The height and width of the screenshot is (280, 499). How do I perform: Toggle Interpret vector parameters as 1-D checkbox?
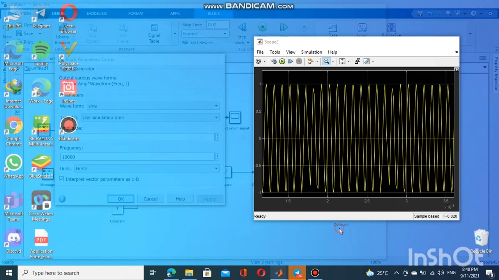pyautogui.click(x=62, y=179)
